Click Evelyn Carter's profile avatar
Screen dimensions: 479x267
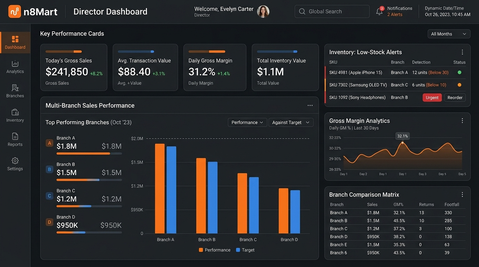click(263, 11)
